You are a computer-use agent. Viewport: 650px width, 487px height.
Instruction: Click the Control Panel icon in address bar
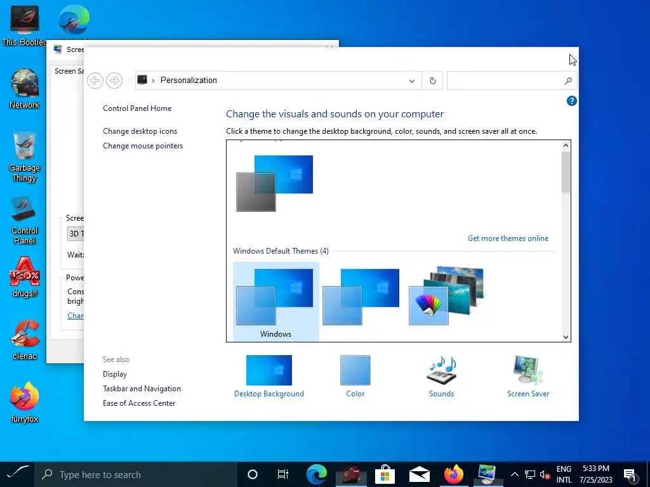(142, 79)
